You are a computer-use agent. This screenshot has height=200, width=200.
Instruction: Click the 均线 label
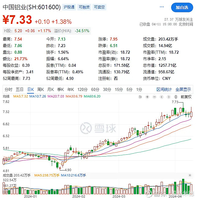(6, 96)
